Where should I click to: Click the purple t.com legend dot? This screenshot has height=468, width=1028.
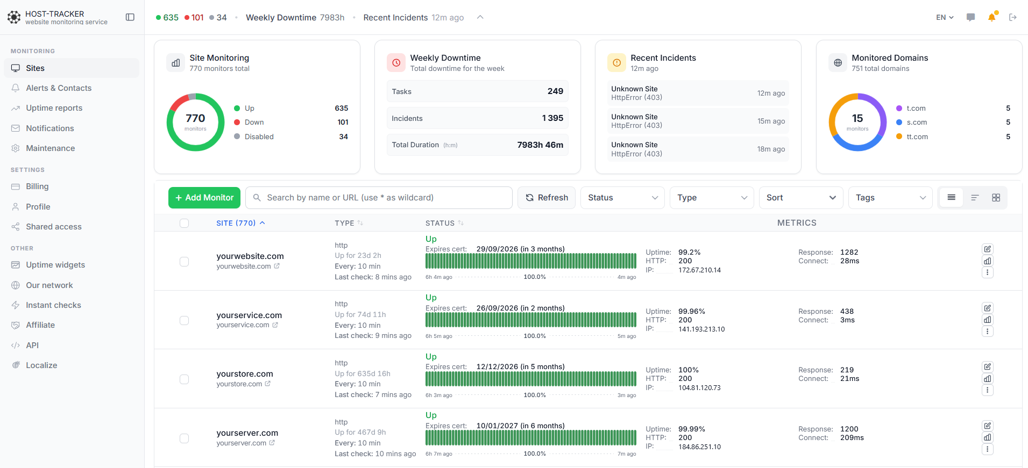pyautogui.click(x=899, y=108)
